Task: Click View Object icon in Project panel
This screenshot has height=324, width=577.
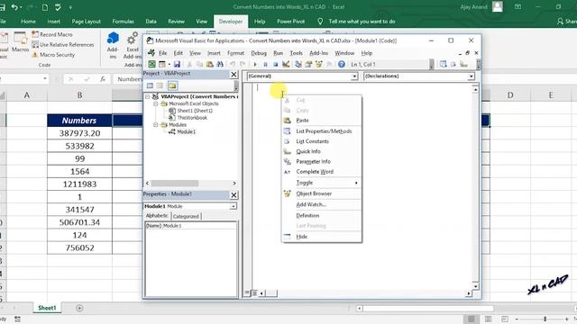Action: [160, 85]
